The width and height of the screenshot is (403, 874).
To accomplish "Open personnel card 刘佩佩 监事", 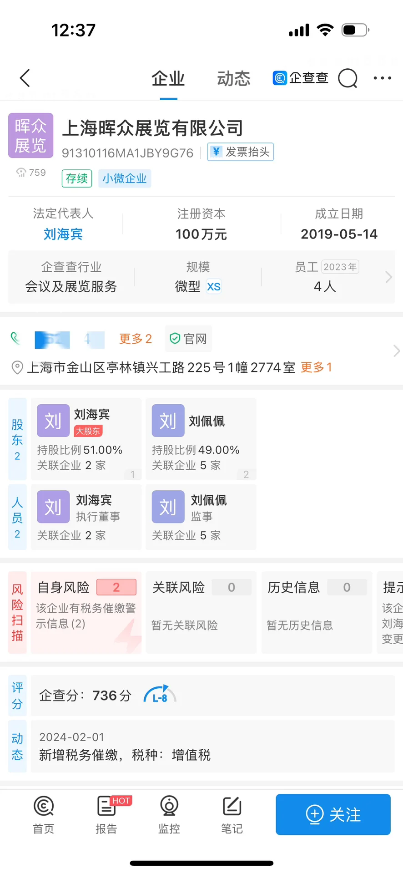I will click(201, 517).
